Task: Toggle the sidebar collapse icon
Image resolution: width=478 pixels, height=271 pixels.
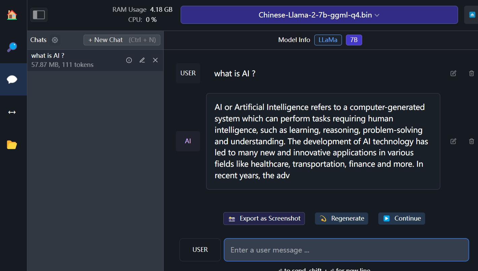Action: coord(39,15)
